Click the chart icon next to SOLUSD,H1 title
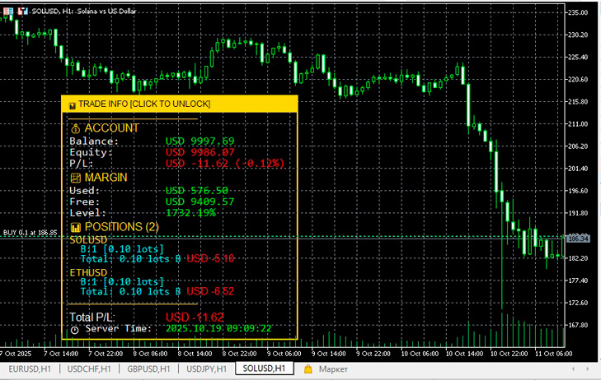This screenshot has width=601, height=380. click(x=23, y=12)
